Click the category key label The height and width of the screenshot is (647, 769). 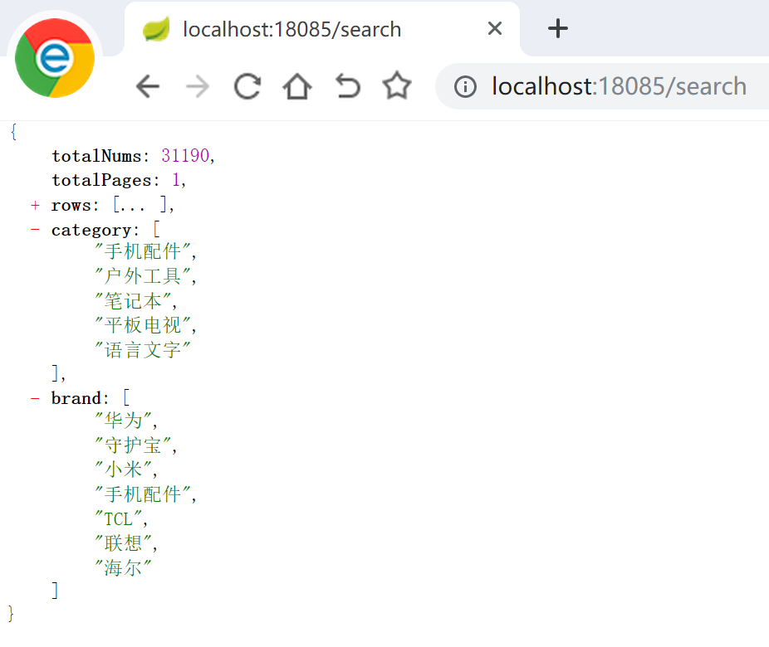click(x=91, y=231)
